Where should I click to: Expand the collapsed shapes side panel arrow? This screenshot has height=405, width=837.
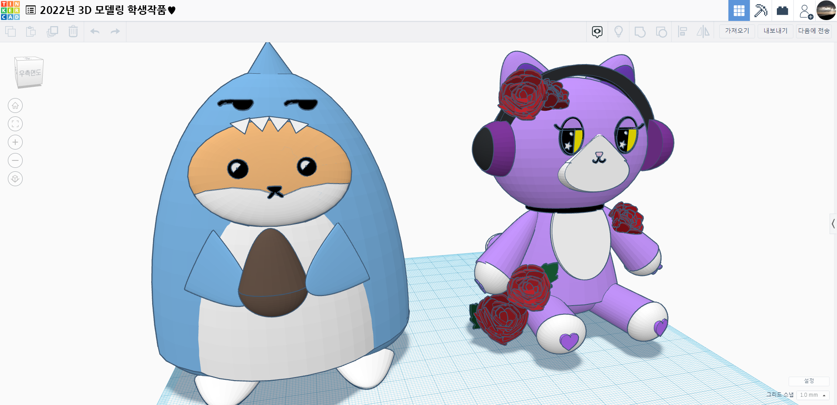[x=833, y=224]
